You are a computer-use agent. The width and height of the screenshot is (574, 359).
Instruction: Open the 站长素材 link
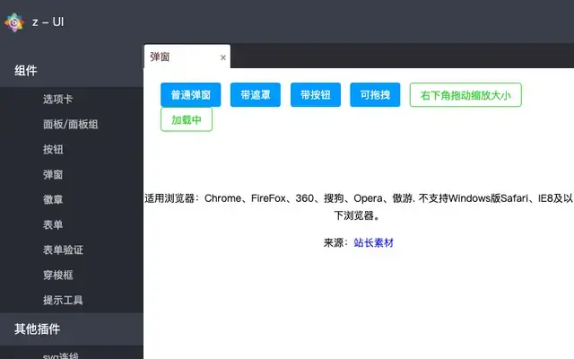[373, 242]
